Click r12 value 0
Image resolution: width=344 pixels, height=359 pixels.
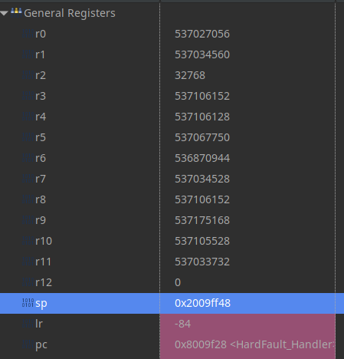[178, 282]
